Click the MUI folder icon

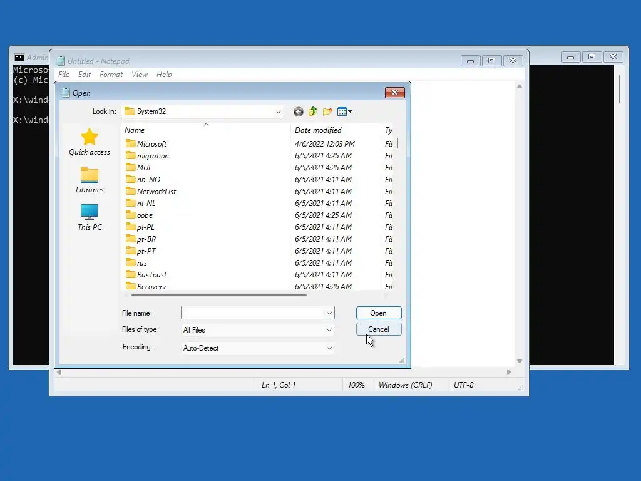click(130, 167)
